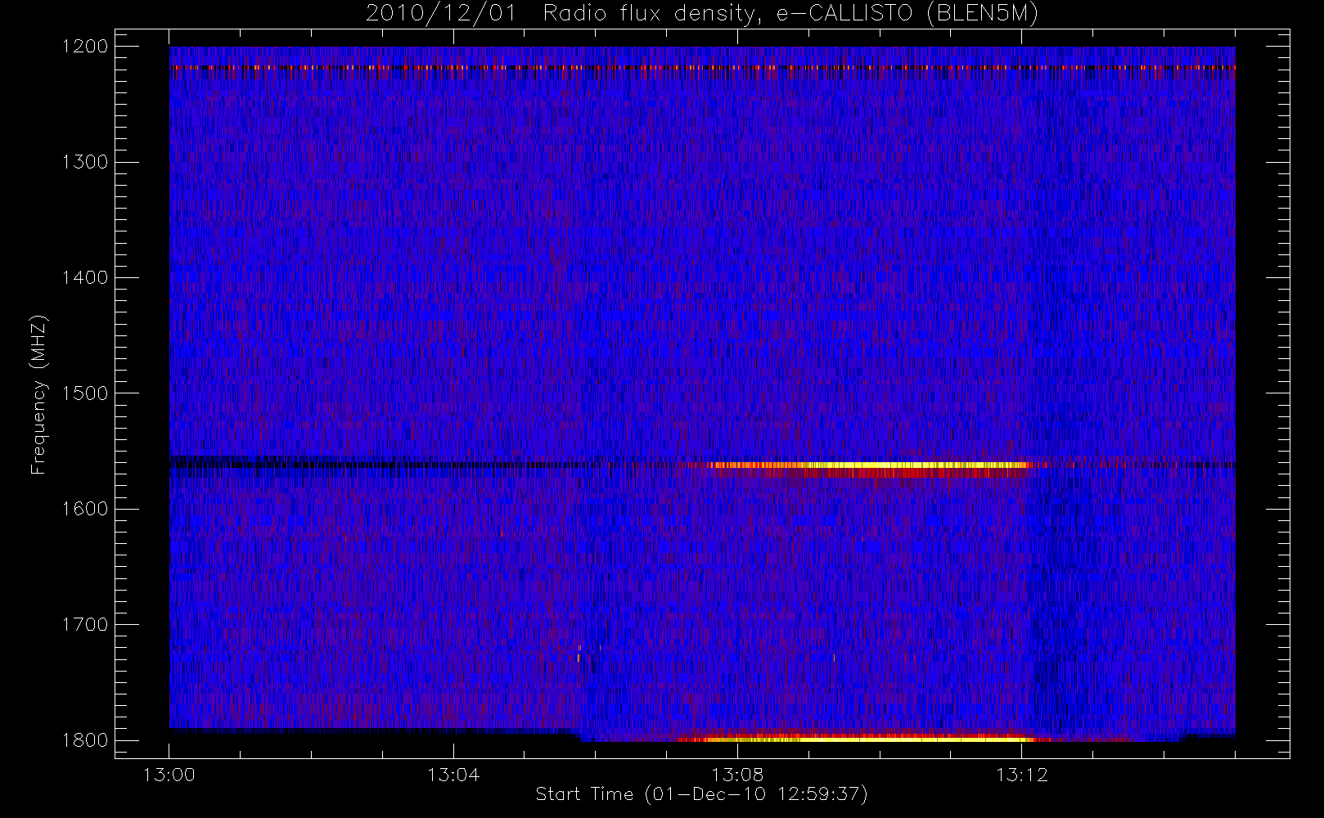Click the 1700 frequency tick label
Screen dimensions: 1324x818
point(85,625)
